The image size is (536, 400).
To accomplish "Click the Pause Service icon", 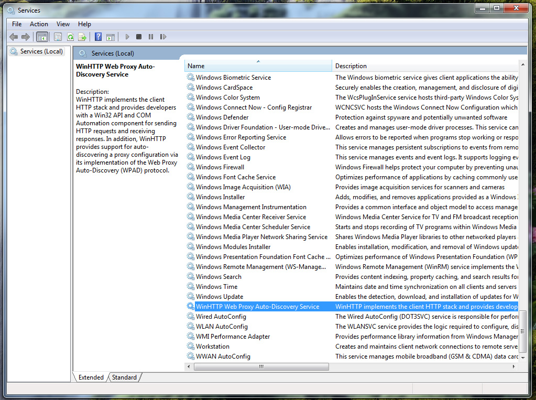I will point(151,37).
